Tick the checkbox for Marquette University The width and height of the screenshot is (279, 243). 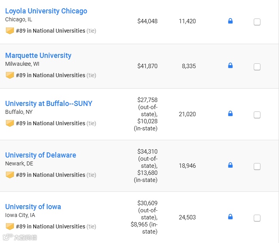pos(257,67)
